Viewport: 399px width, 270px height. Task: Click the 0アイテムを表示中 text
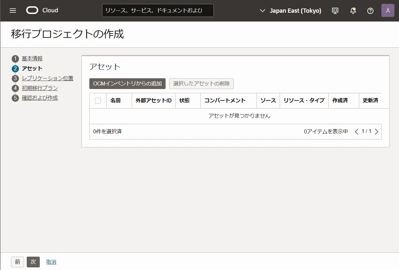pyautogui.click(x=326, y=132)
